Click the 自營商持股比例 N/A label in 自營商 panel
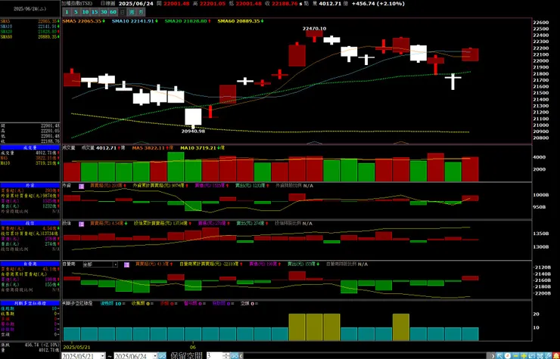Screen dimensions: 560x359 (x=347, y=265)
